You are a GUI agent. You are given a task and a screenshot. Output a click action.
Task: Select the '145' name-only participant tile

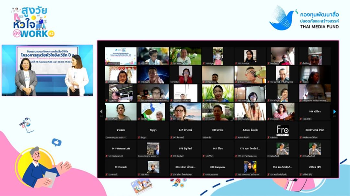click(218, 149)
